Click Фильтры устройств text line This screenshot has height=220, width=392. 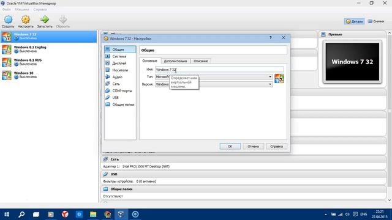(x=129, y=182)
